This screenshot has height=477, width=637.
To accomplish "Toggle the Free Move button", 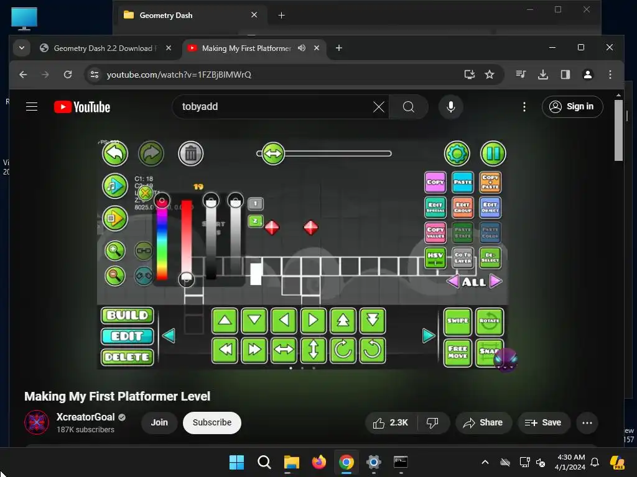I will 457,353.
